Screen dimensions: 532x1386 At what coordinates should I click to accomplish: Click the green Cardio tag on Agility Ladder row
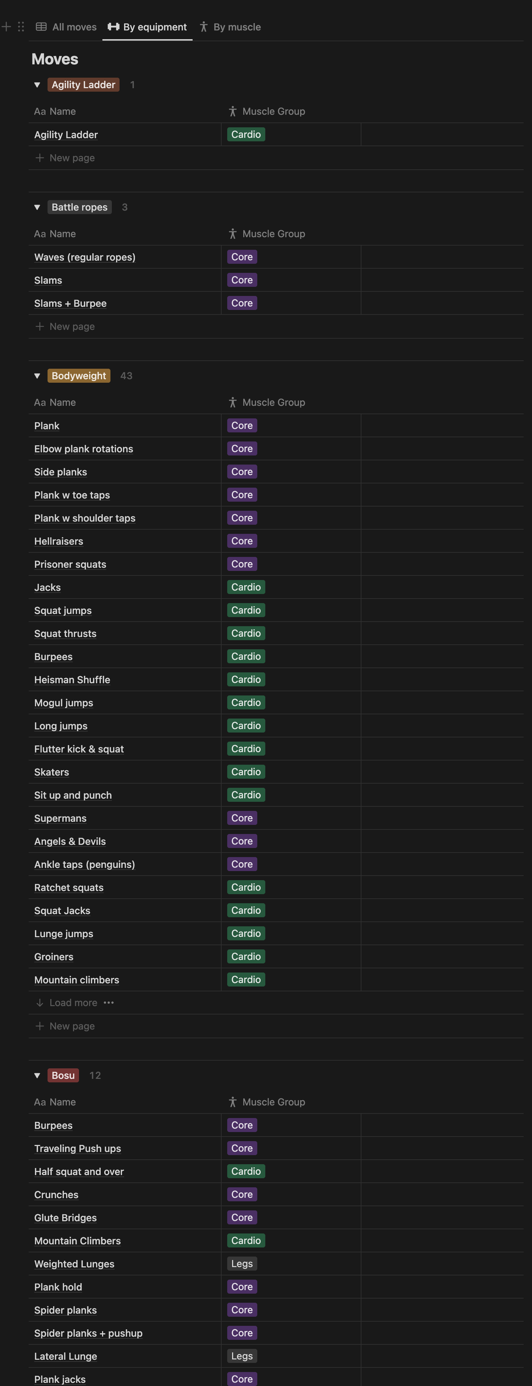pyautogui.click(x=246, y=134)
